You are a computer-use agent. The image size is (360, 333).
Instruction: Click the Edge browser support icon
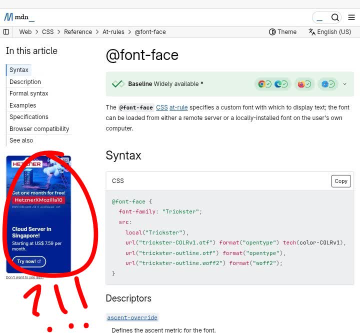pyautogui.click(x=277, y=84)
